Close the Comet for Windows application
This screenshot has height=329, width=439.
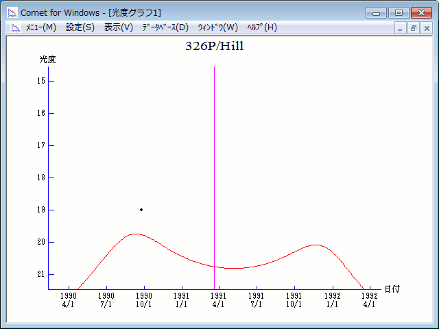coord(420,12)
